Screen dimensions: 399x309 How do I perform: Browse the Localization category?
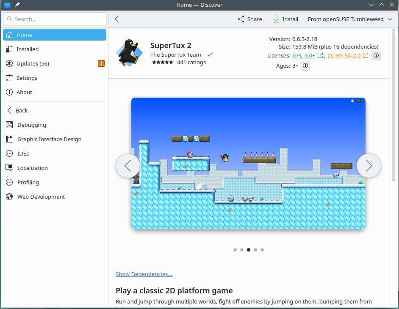click(55, 168)
